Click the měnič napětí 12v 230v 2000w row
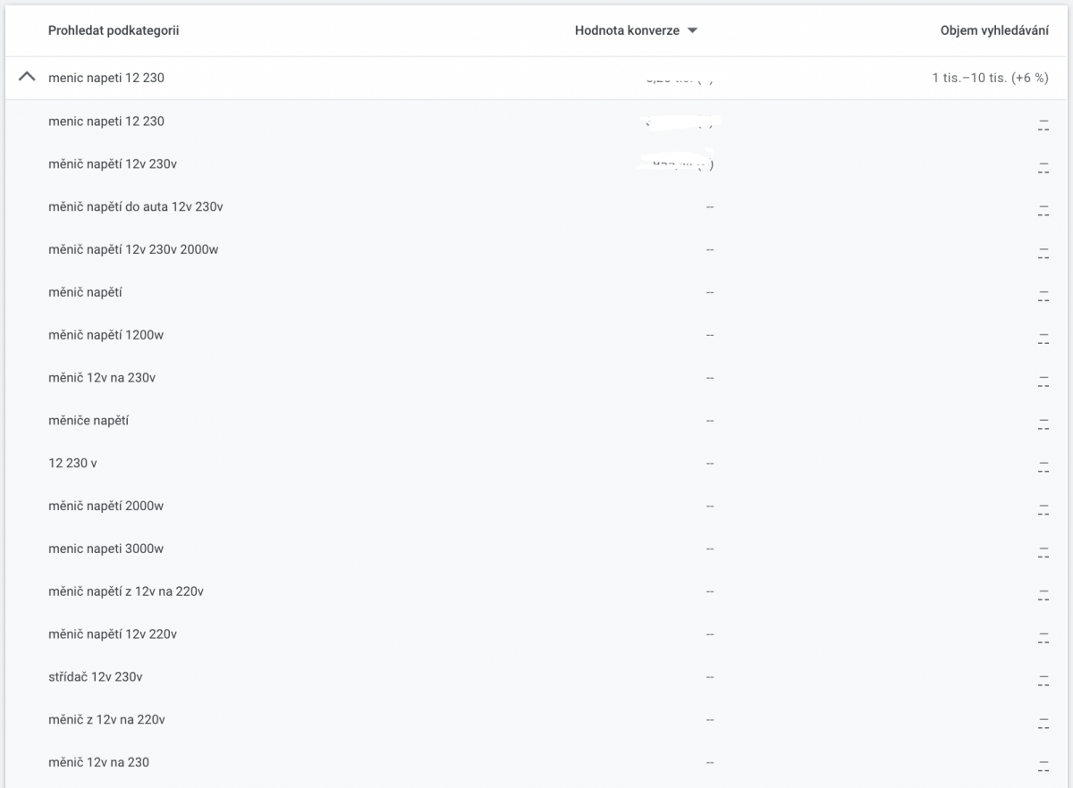1073x788 pixels. tap(133, 249)
